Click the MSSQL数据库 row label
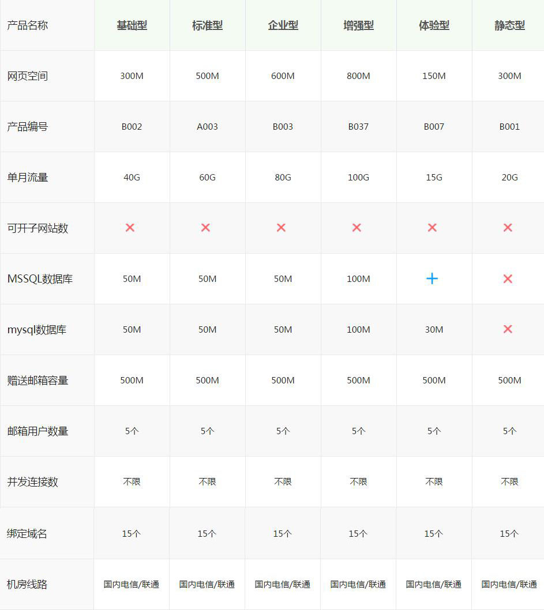544x610 pixels. tap(40, 279)
